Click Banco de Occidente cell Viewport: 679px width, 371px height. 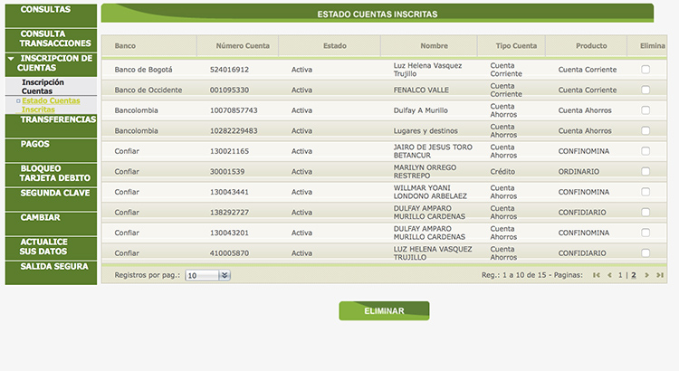click(x=148, y=90)
